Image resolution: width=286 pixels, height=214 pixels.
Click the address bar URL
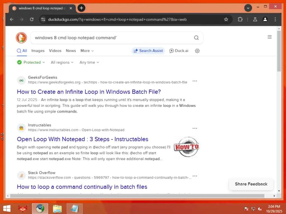[117, 20]
